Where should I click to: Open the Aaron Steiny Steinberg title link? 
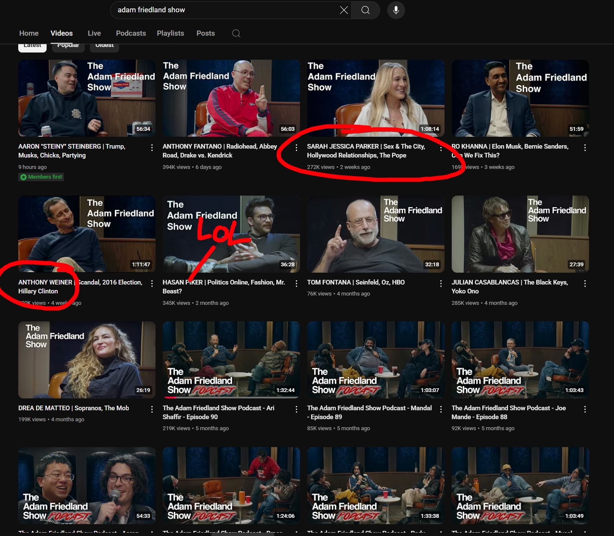72,151
